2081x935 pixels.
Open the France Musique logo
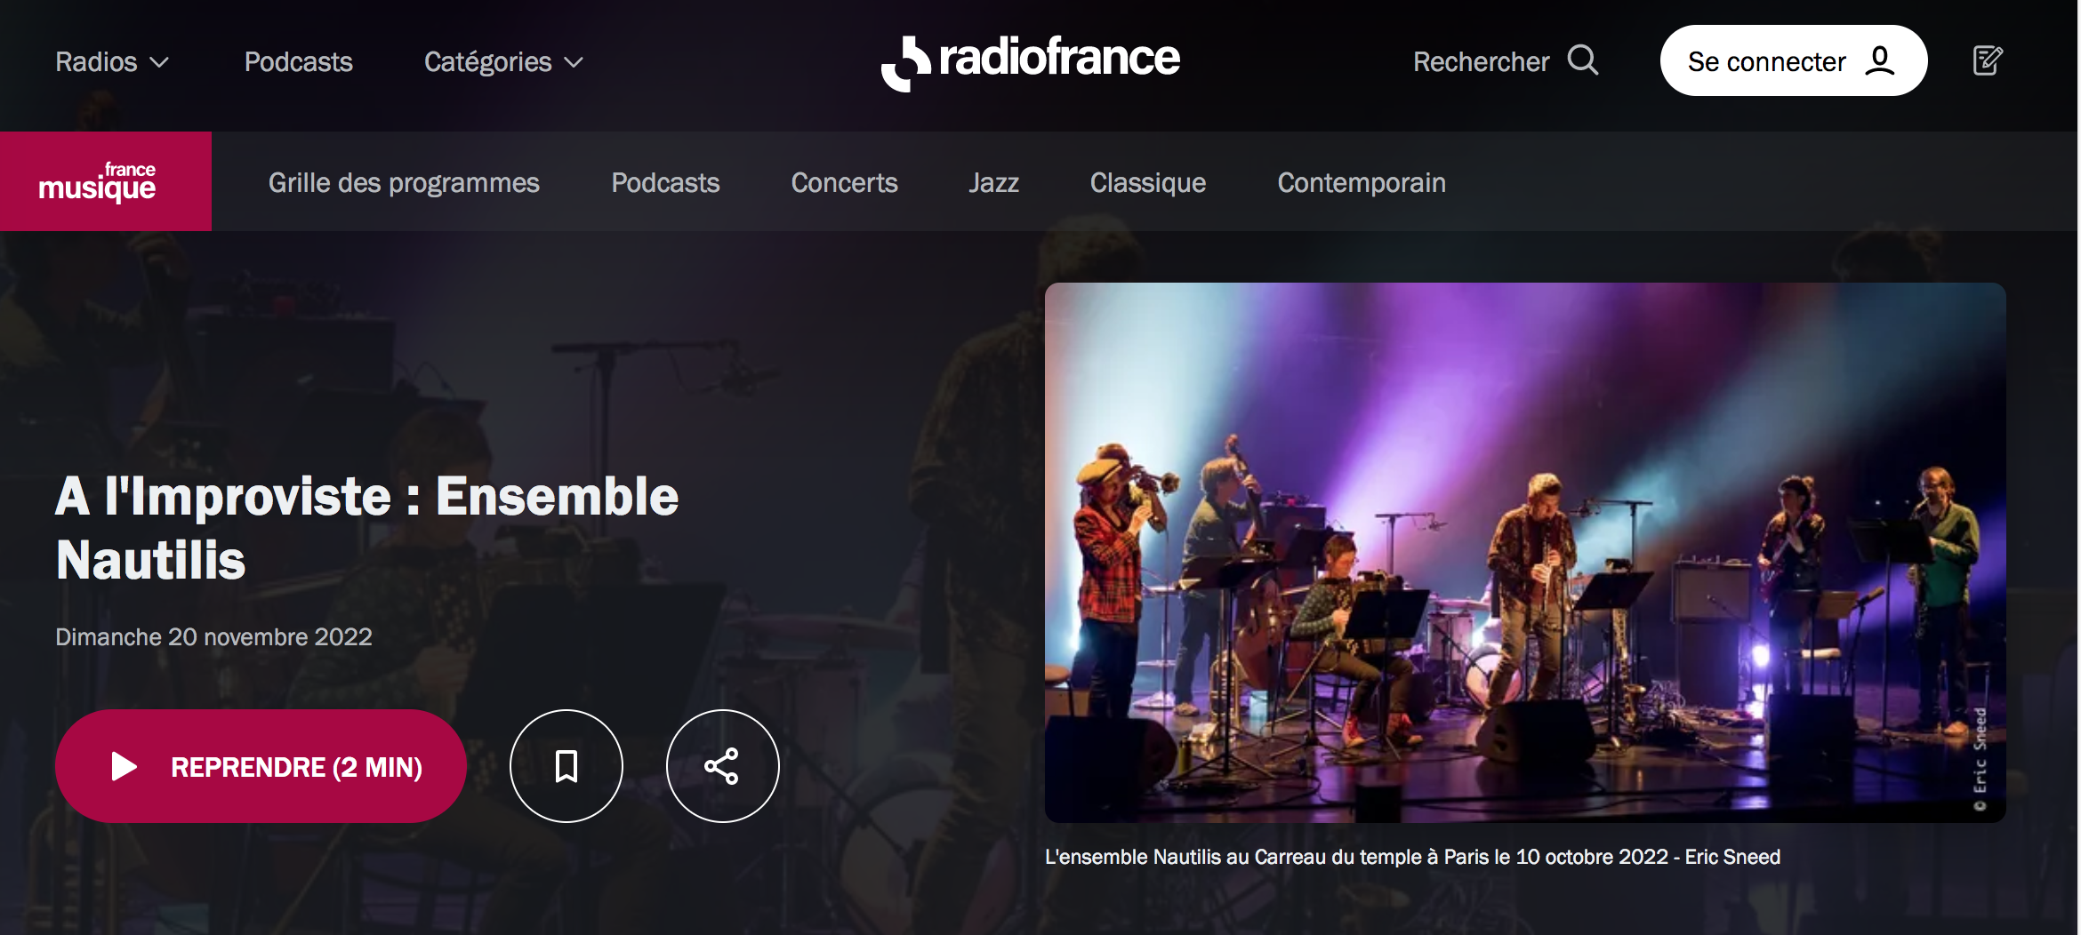[x=106, y=181]
